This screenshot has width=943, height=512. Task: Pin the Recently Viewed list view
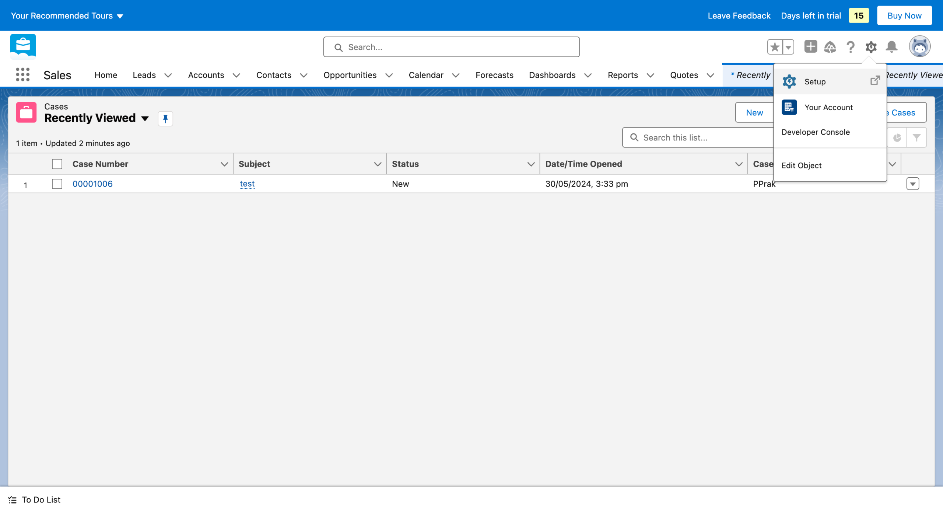tap(165, 118)
